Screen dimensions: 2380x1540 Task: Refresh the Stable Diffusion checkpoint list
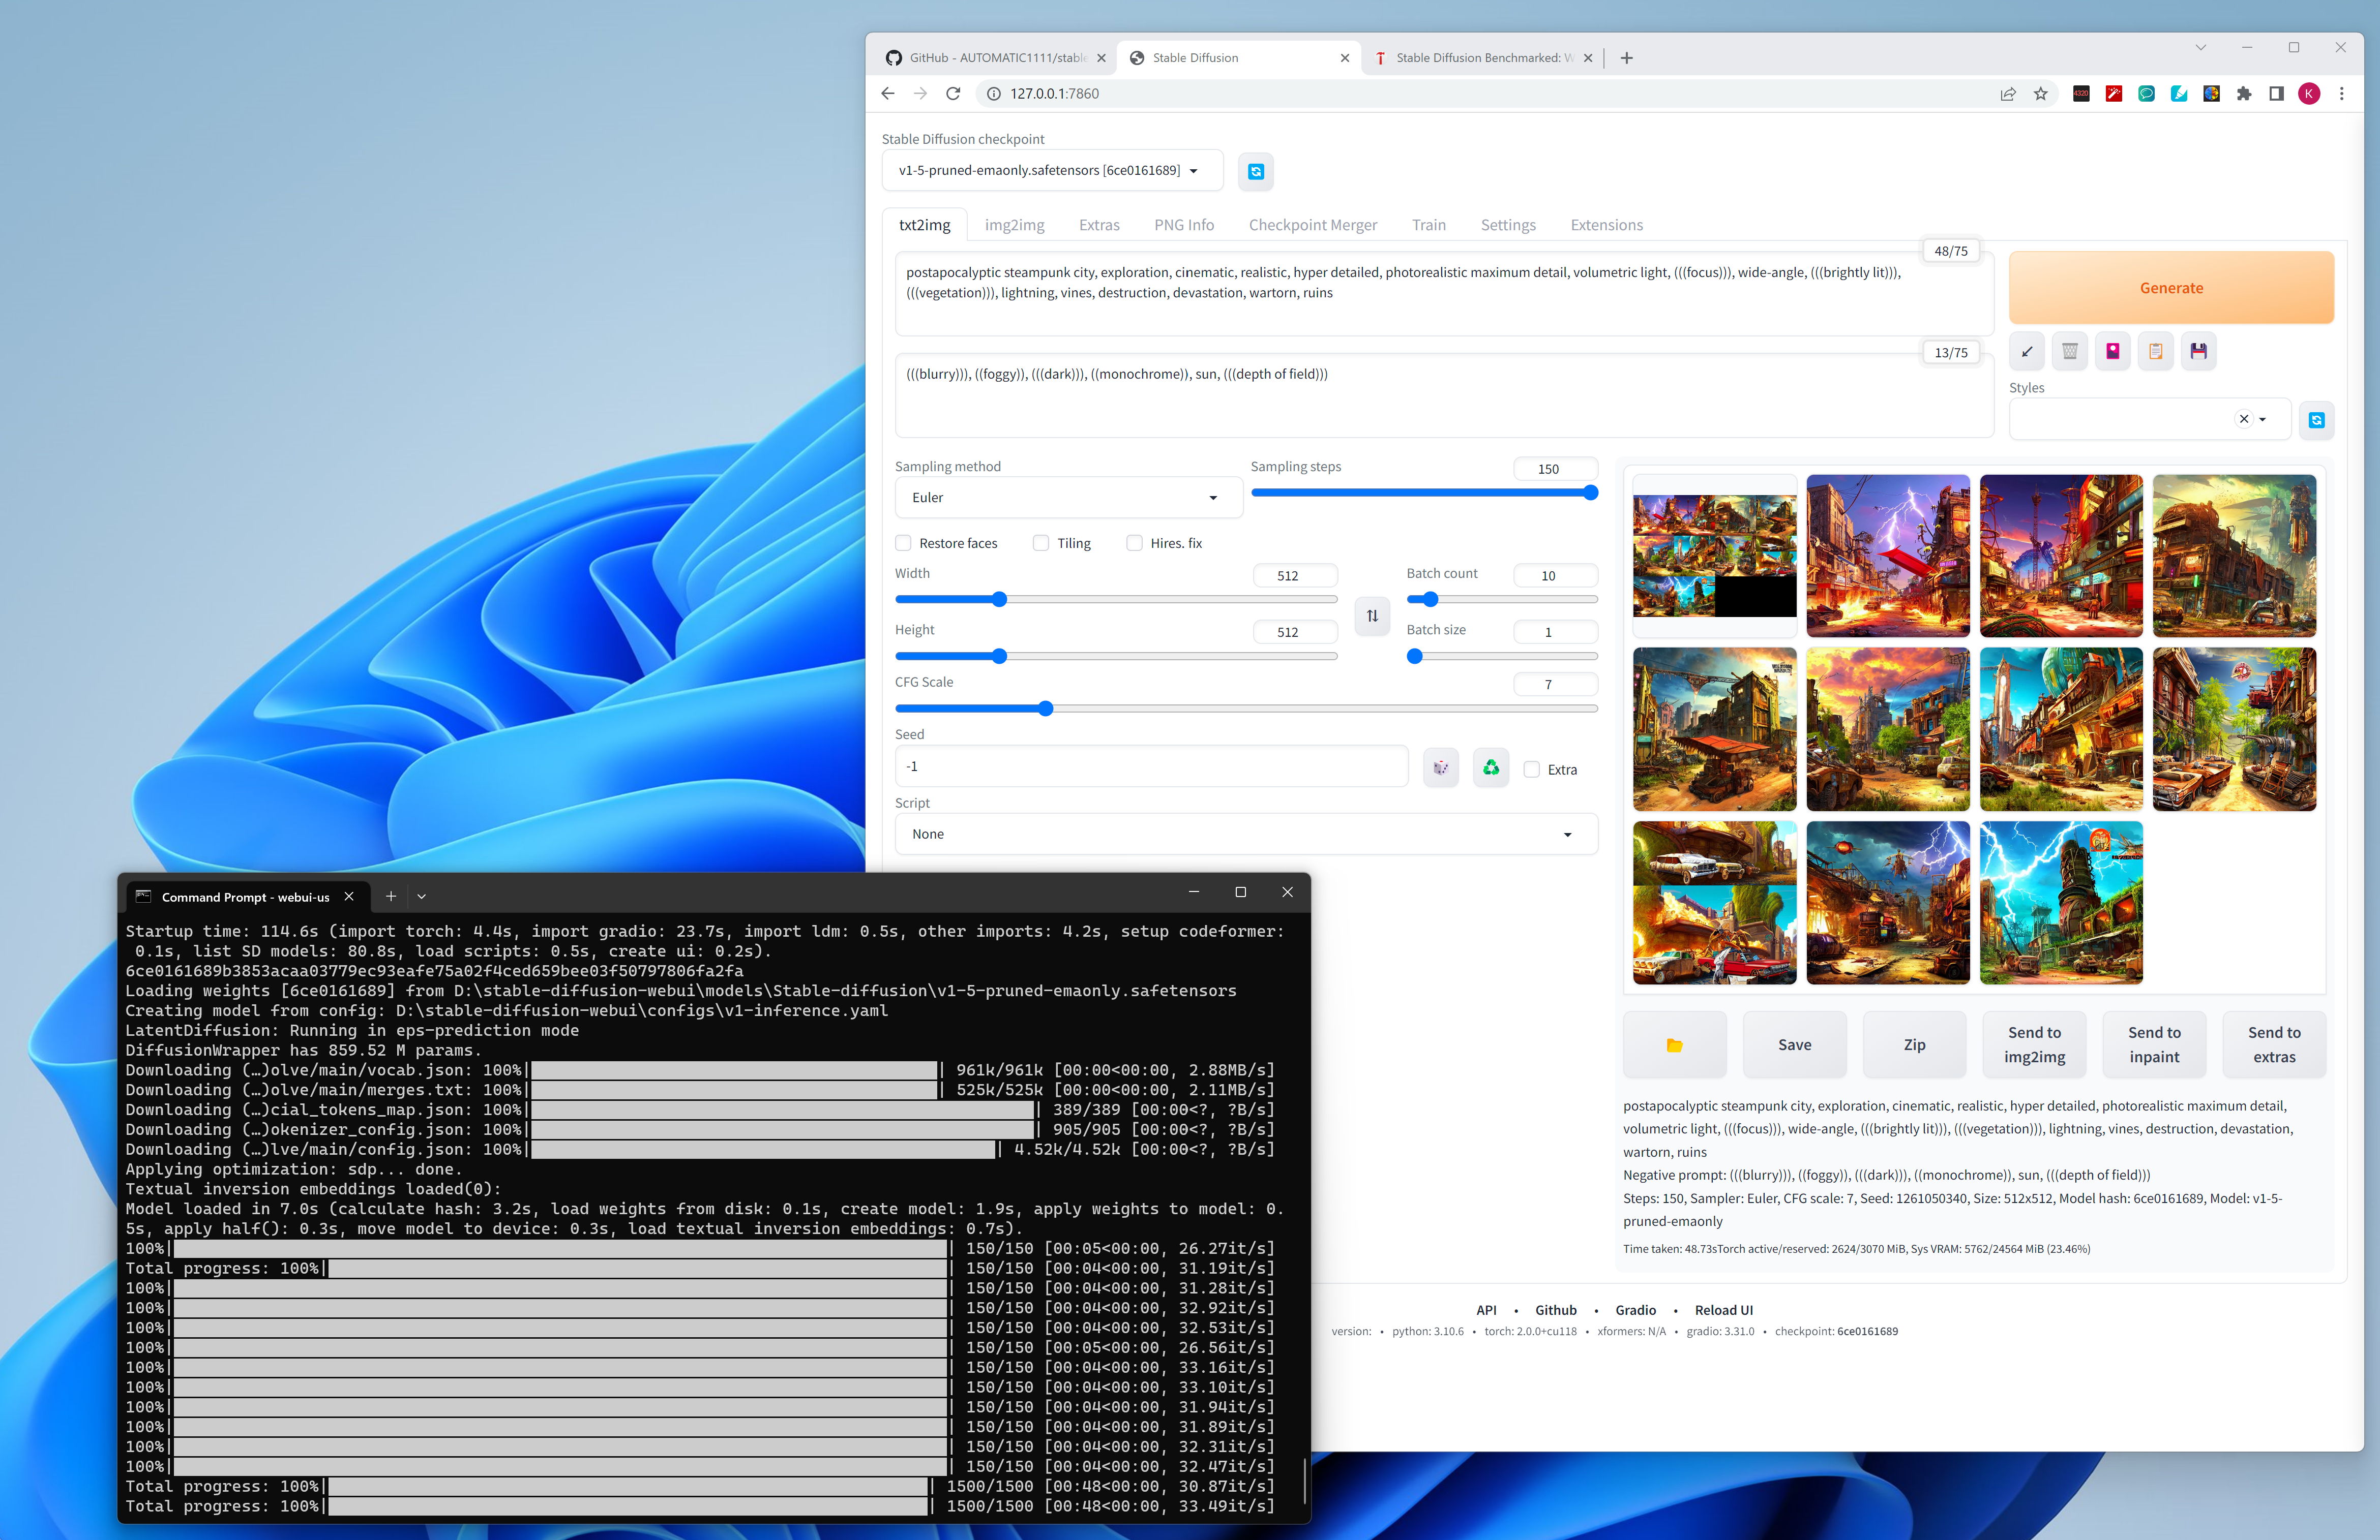(x=1255, y=171)
